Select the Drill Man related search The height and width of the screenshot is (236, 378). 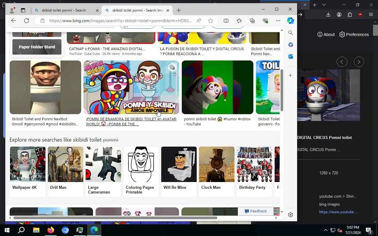click(x=66, y=172)
